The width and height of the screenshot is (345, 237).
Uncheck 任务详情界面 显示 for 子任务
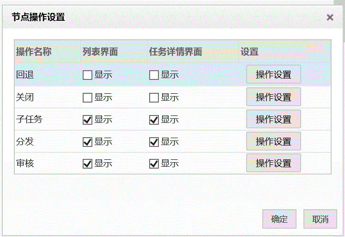[154, 120]
